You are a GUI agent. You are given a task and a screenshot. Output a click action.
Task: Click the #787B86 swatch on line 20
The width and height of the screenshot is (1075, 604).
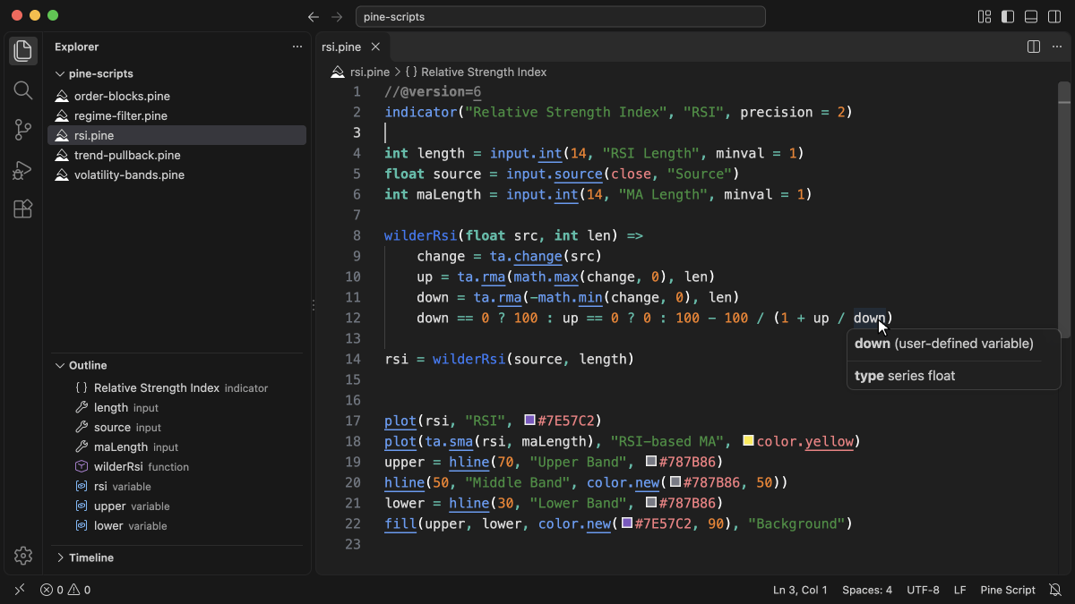tap(675, 482)
